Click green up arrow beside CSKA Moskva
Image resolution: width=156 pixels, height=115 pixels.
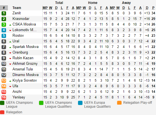pyautogui.click(x=10, y=25)
